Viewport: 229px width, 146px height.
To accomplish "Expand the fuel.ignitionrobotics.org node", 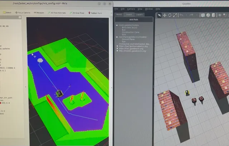I will coord(117,46).
